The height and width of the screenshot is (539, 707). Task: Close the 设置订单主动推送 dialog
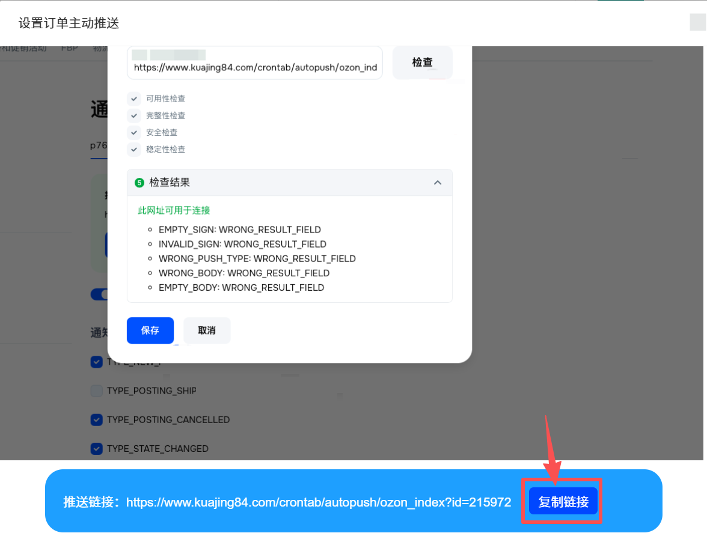pos(697,22)
